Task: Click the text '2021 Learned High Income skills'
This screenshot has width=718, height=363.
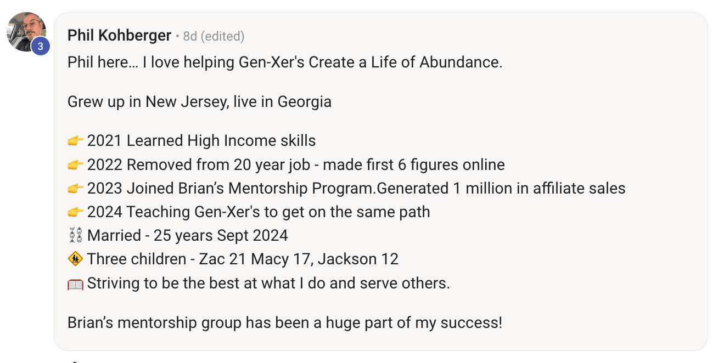Action: click(201, 141)
